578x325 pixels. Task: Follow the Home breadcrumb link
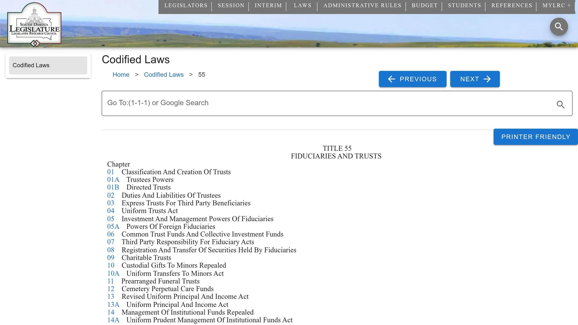click(121, 75)
